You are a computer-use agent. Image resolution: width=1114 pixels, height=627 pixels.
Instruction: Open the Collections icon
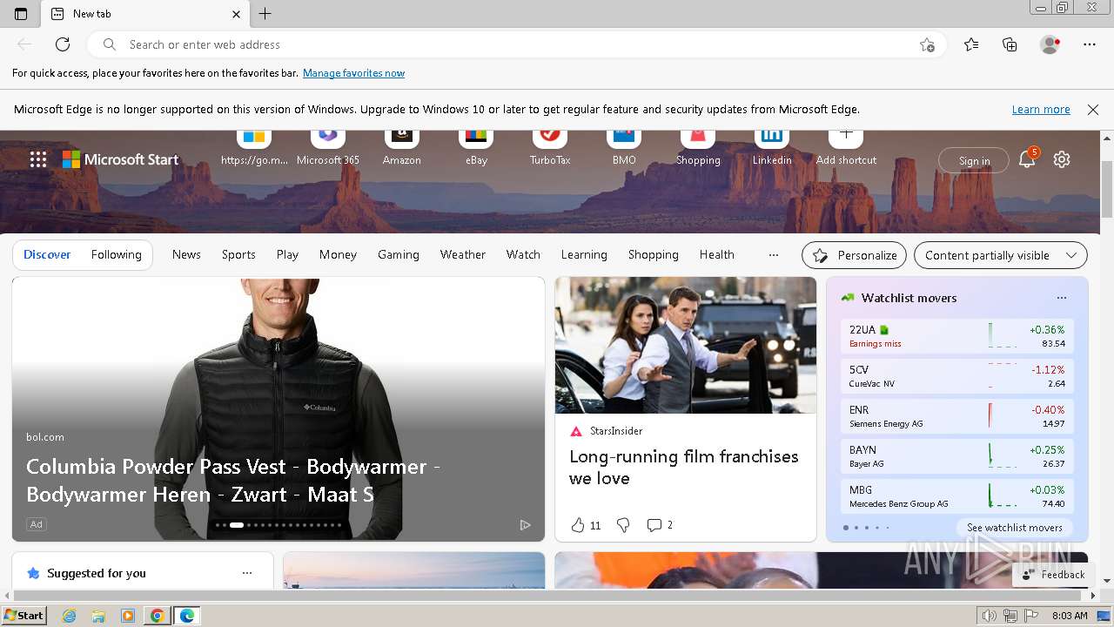(x=1010, y=44)
